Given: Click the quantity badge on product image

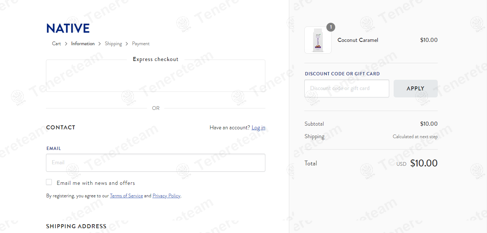Looking at the screenshot, I should click(331, 27).
